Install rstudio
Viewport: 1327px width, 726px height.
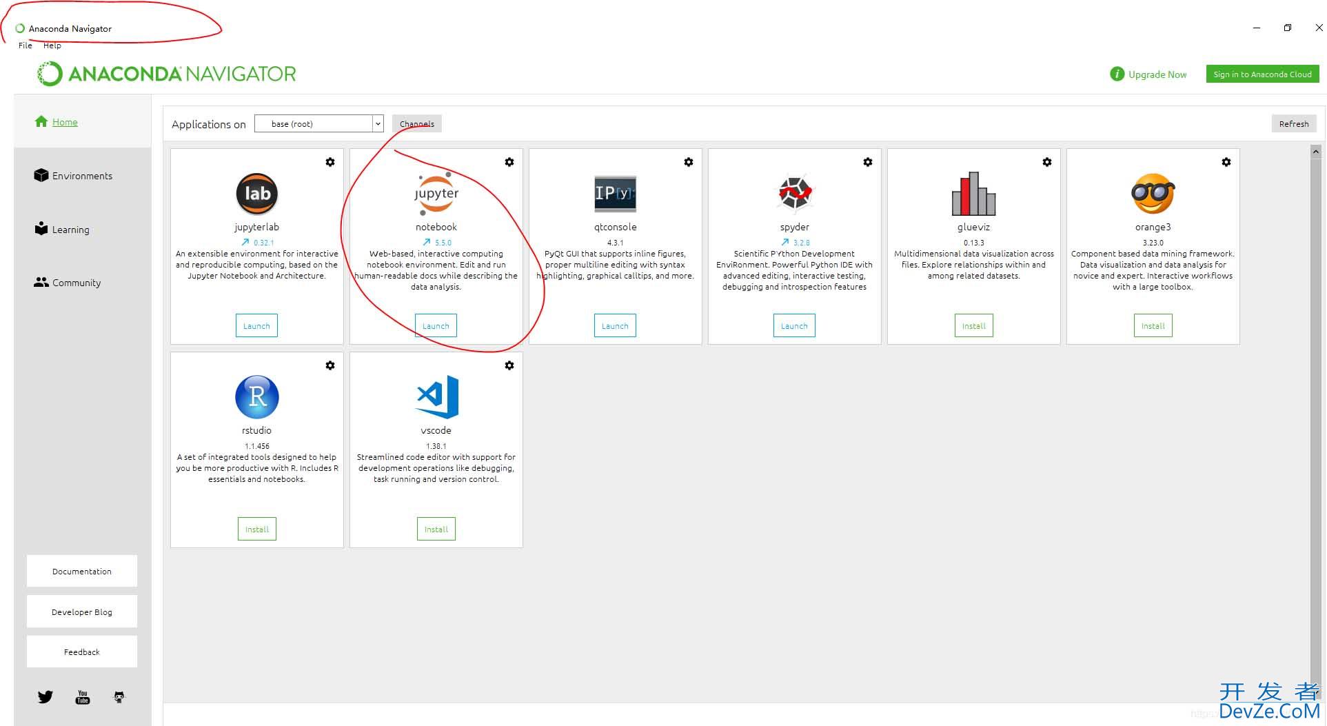257,529
